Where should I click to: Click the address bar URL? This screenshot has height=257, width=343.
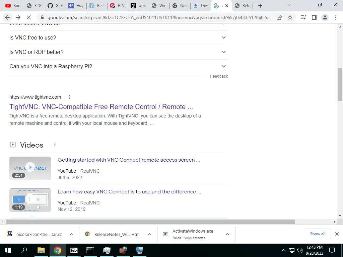[x=159, y=17]
